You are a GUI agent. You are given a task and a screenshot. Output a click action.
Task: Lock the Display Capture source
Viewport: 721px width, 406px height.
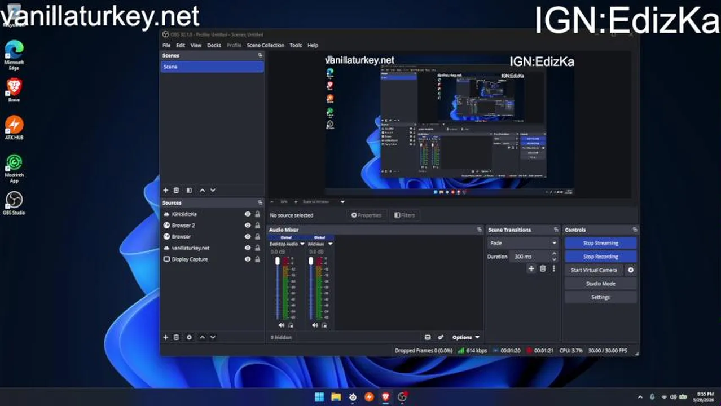point(257,259)
